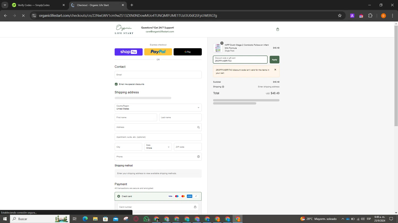The height and width of the screenshot is (223, 398).
Task: Click the American Express card logo
Action: (x=189, y=196)
